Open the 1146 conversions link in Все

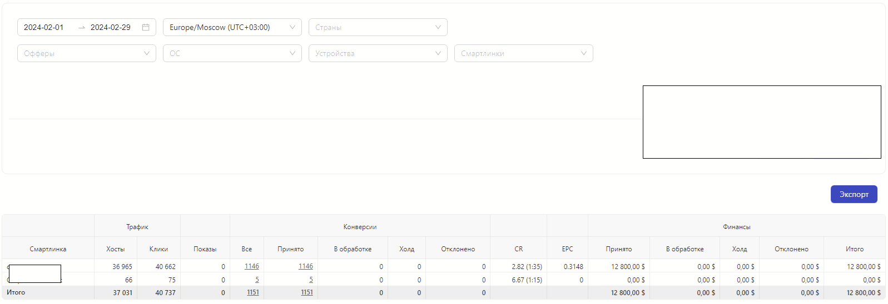(x=252, y=266)
